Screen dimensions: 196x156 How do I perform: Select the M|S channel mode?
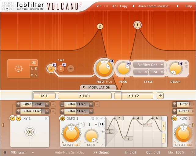pos(34,75)
